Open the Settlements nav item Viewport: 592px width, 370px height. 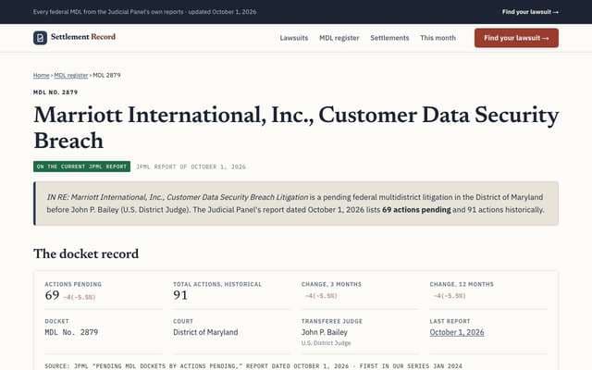pos(389,38)
